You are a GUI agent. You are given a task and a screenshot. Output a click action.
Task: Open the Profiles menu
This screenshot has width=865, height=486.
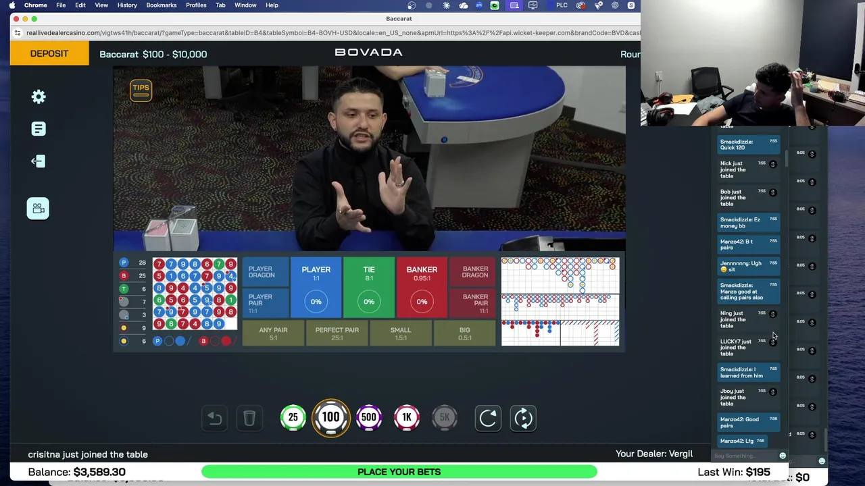pos(196,5)
